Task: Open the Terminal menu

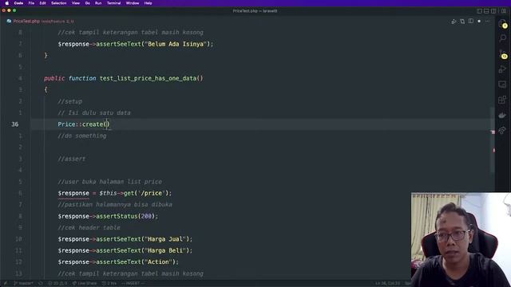Action: coord(113,3)
